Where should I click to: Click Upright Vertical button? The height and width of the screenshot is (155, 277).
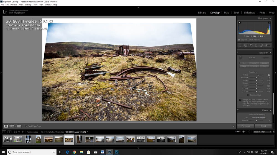(x=254, y=66)
